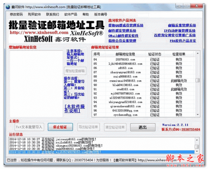Select log line timestamped 10:30:27
This screenshot has width=208, height=169.
coord(102,139)
